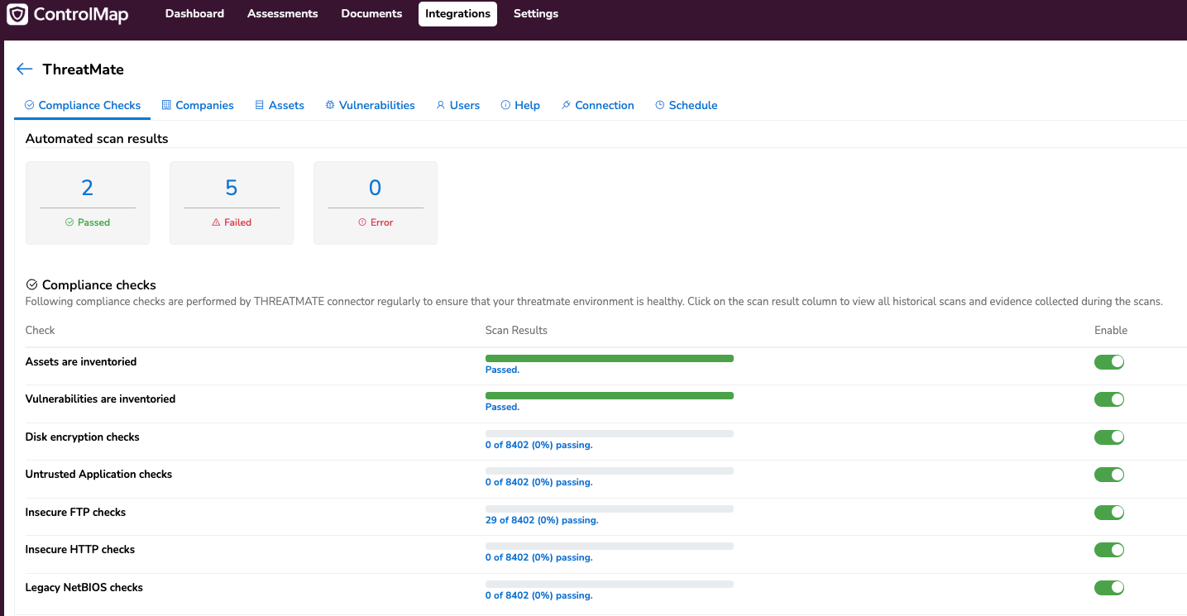The image size is (1187, 616).
Task: Open the Vulnerabilities tab
Action: click(x=370, y=105)
